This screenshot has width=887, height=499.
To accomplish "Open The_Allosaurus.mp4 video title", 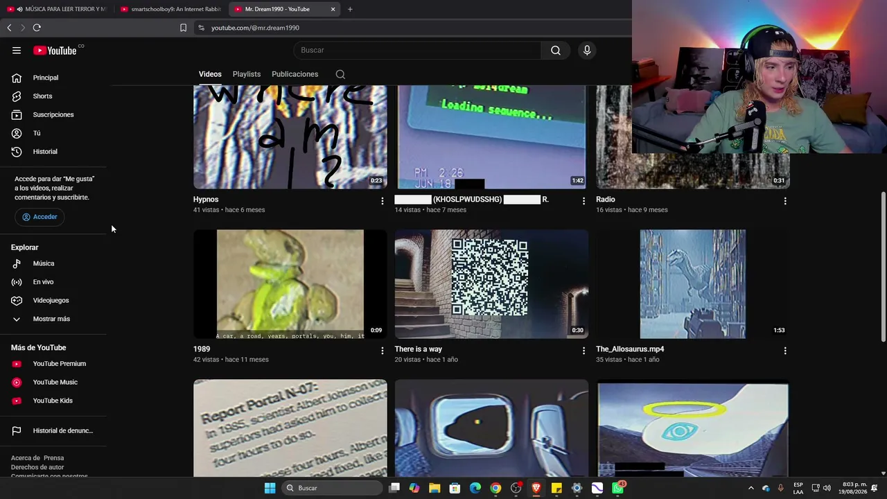I will pos(630,349).
